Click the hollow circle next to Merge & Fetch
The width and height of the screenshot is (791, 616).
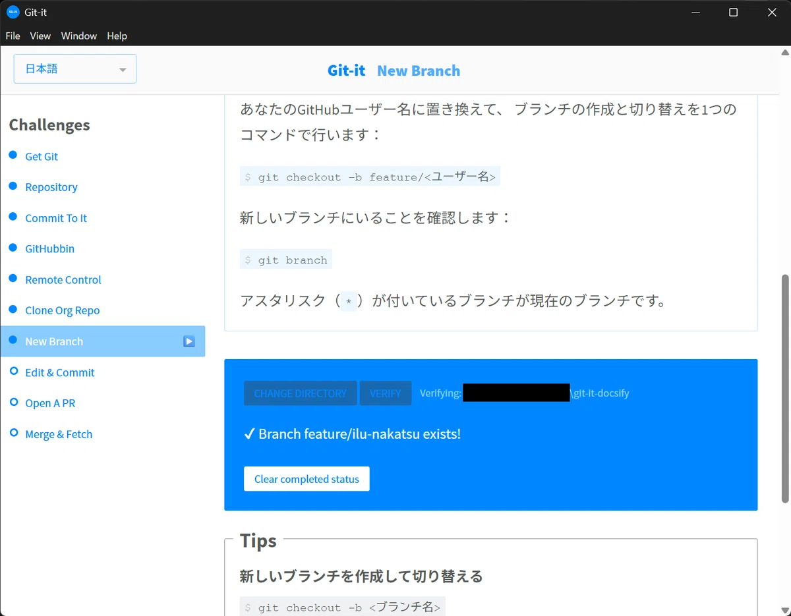pos(13,433)
